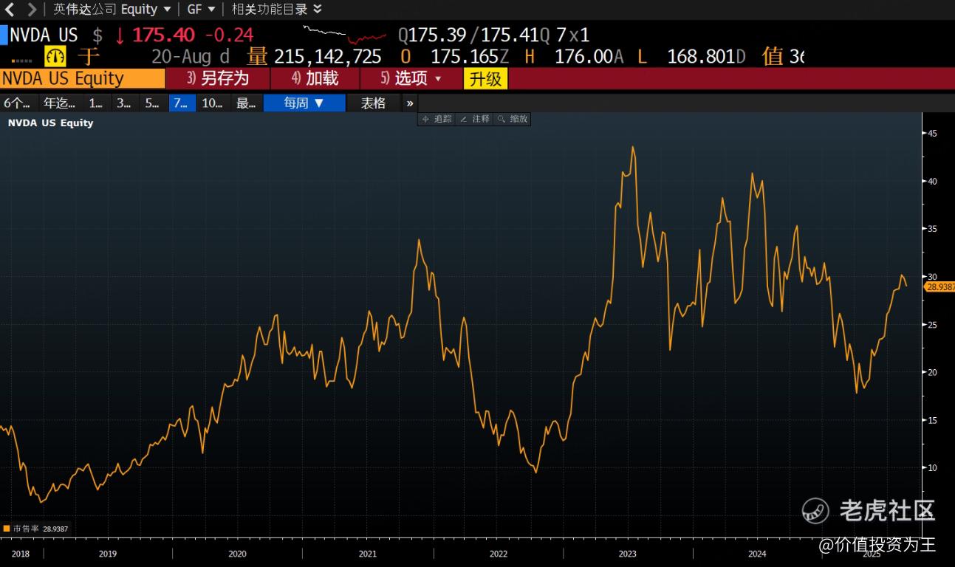Click the 市售率 legend color swatch

[7, 529]
